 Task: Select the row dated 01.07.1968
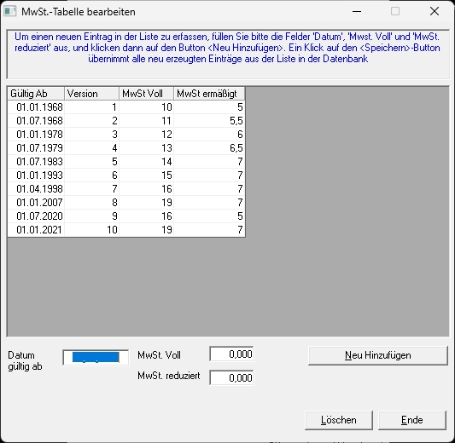[x=126, y=121]
